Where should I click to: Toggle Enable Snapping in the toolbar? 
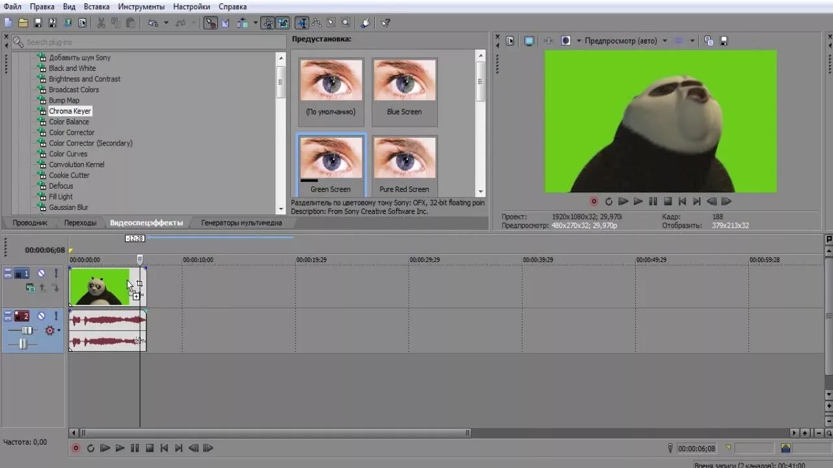coord(210,23)
